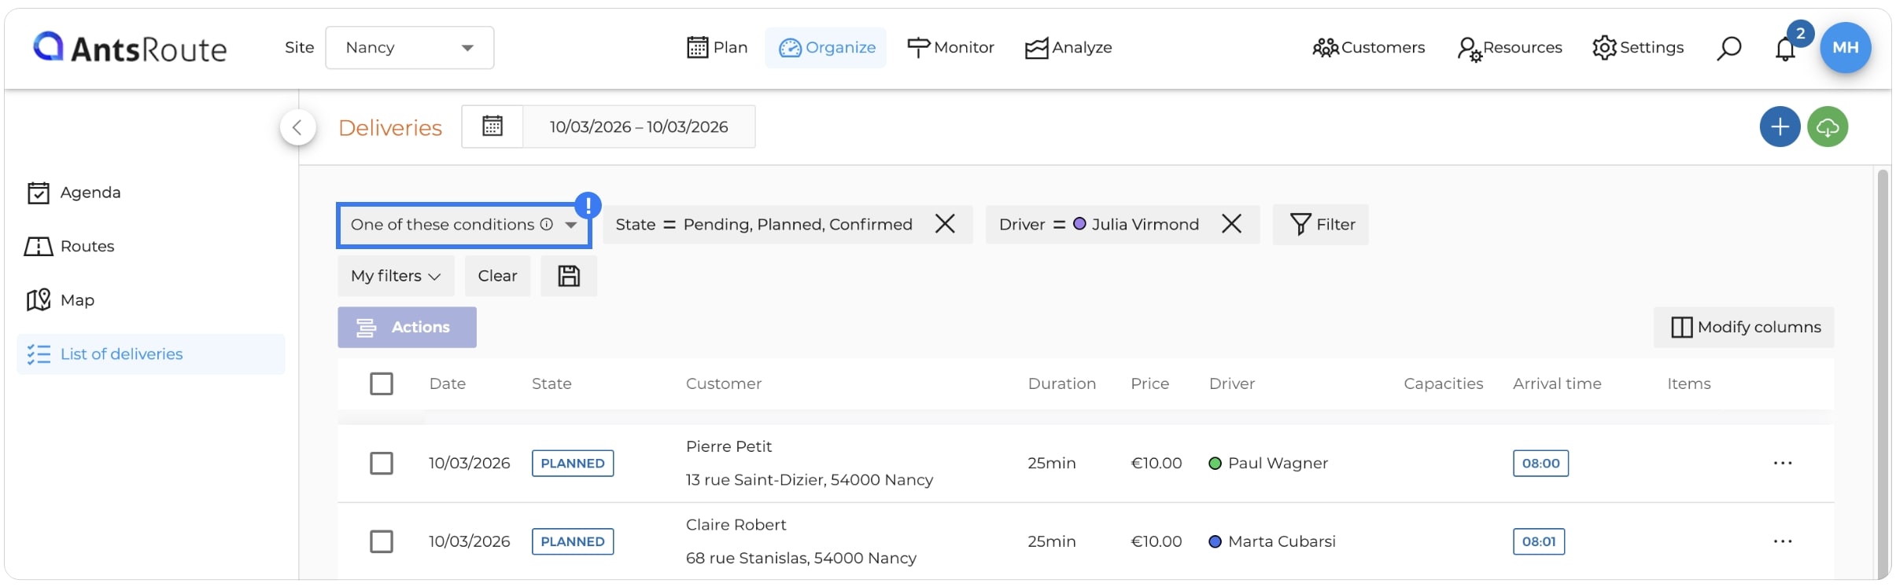Open the three-dot menu for Pierre Petit row
The image size is (1896, 587).
pos(1783,464)
